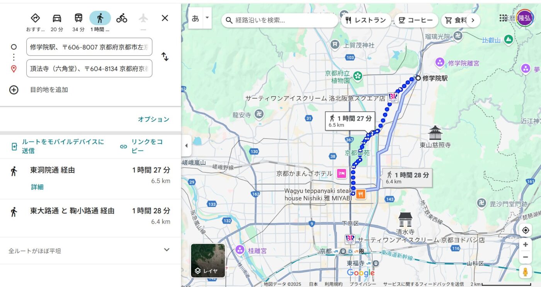Image resolution: width=541 pixels, height=287 pixels.
Task: Choose the recommended travel mode icon
Action: 35,18
